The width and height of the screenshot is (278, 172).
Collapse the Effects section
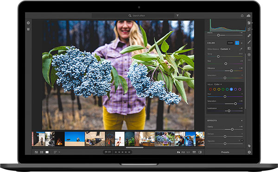click(242, 121)
